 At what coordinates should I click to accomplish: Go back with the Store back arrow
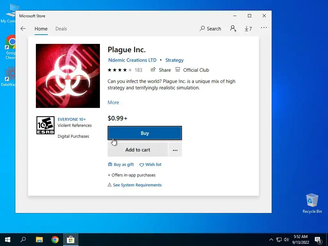pos(23,29)
